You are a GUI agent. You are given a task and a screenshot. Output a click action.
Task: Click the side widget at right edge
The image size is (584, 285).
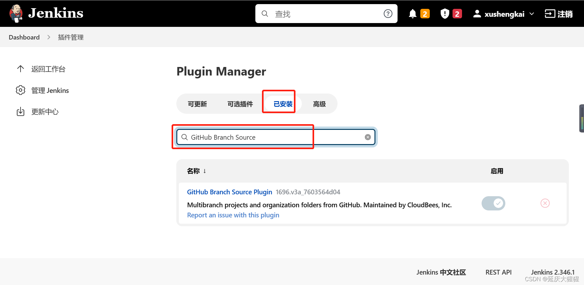pos(581,118)
